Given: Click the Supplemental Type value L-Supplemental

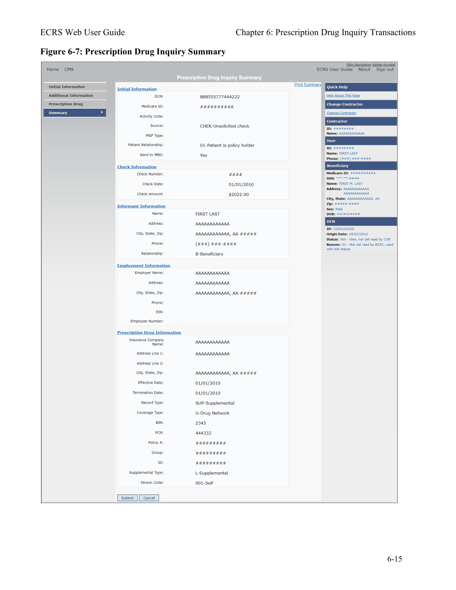Looking at the screenshot, I should coord(211,473).
